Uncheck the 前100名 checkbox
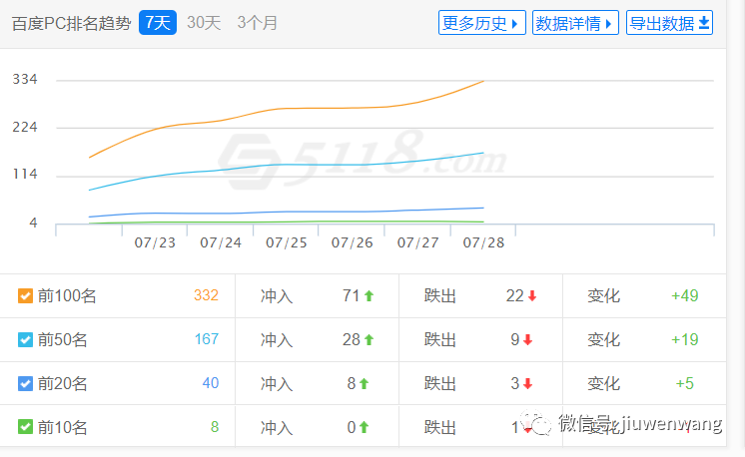745x457 pixels. pyautogui.click(x=26, y=296)
